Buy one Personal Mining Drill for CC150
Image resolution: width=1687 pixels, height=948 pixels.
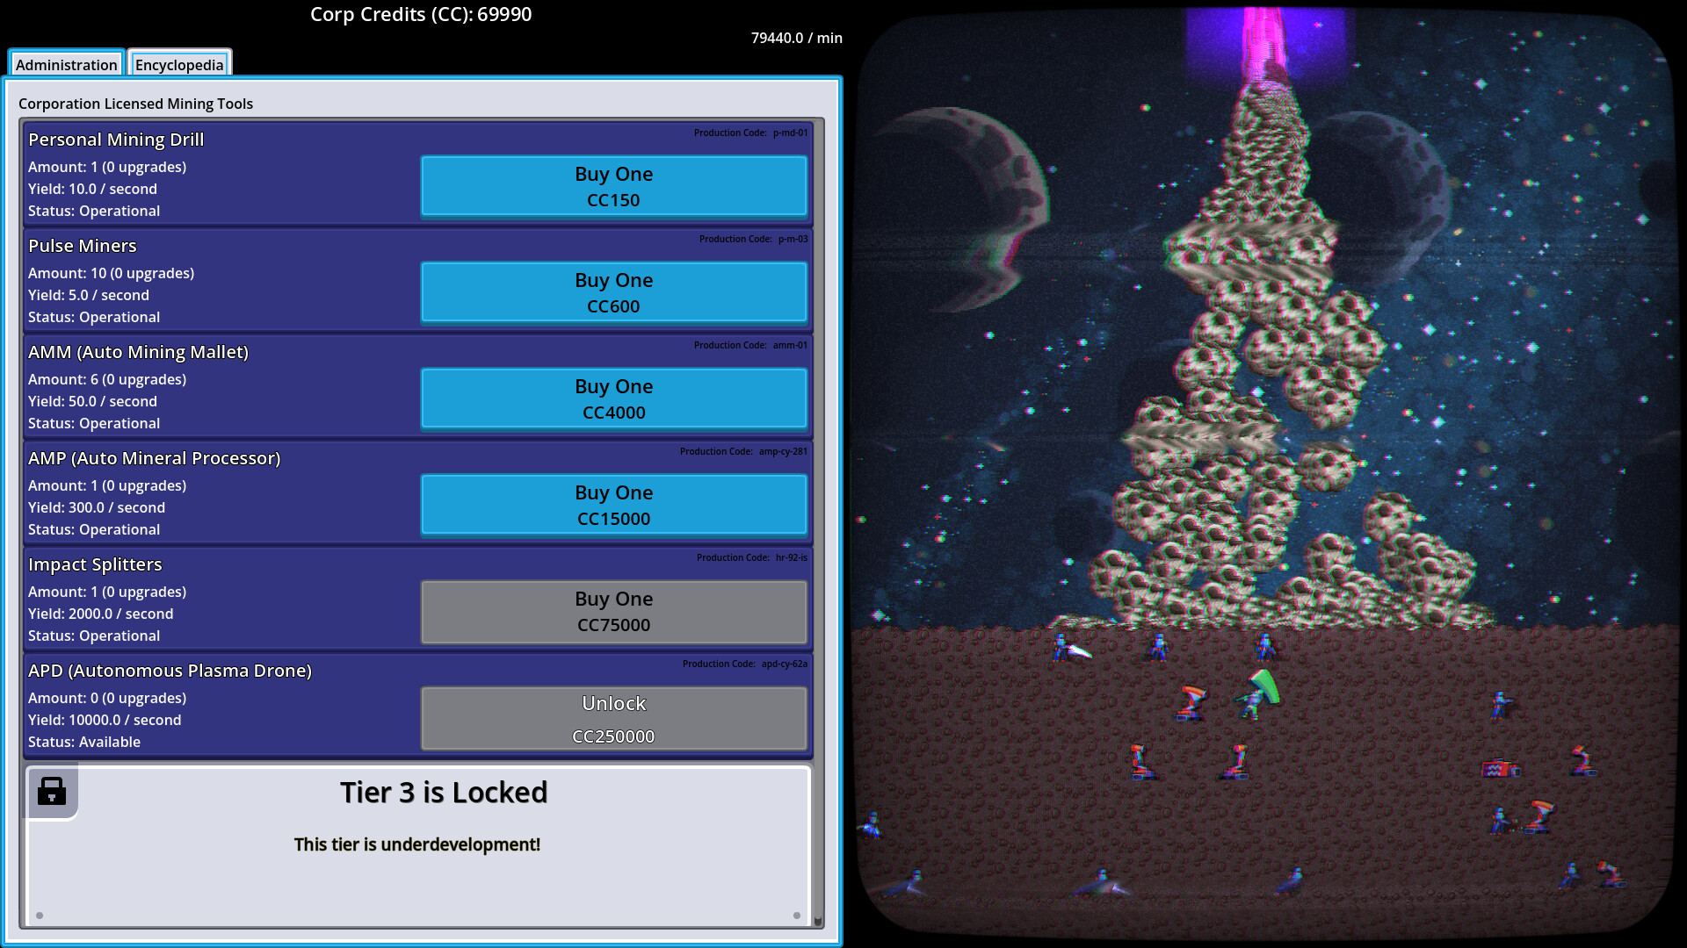click(613, 186)
